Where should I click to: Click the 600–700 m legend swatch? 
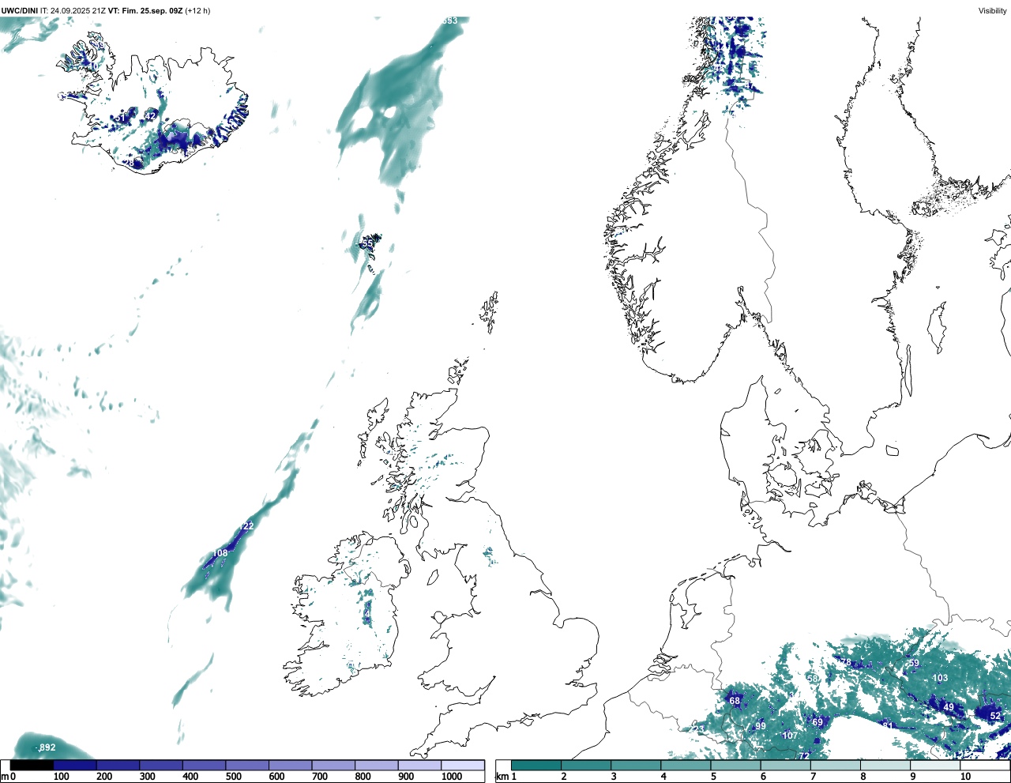[290, 766]
